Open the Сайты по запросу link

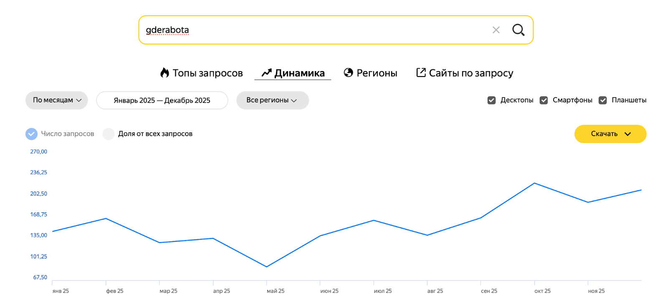(471, 73)
